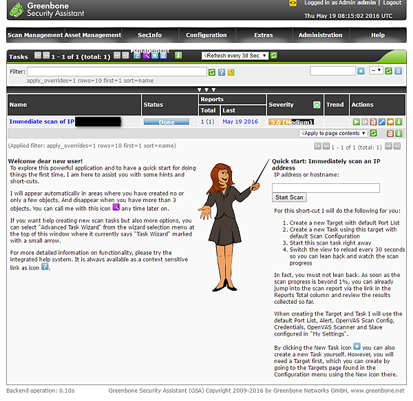Sort by Severity column header
Screen dimensions: 413x401
(x=281, y=105)
